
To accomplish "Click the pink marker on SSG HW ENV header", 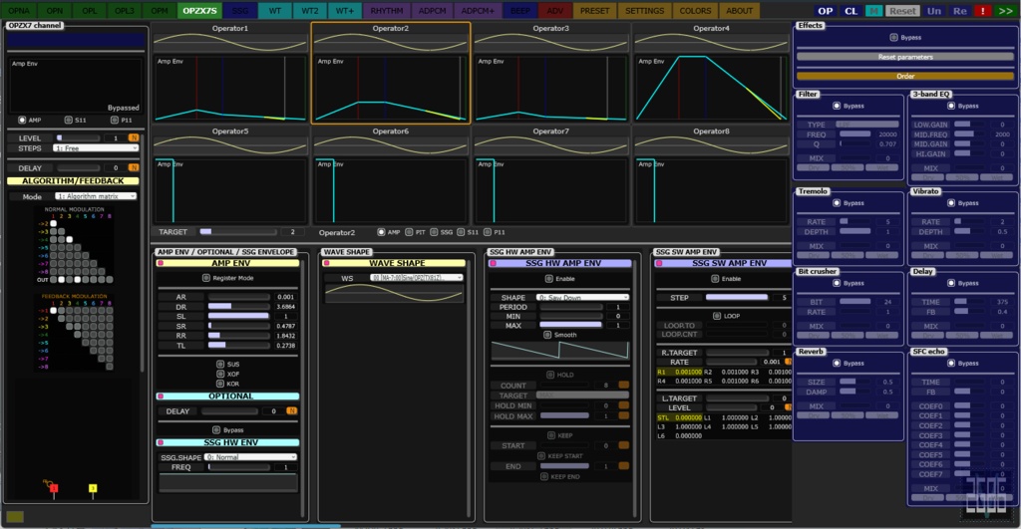I will pos(161,442).
